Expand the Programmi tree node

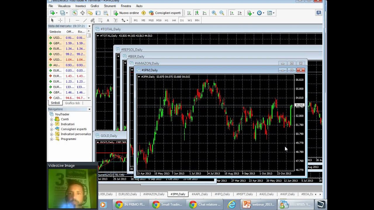point(52,139)
